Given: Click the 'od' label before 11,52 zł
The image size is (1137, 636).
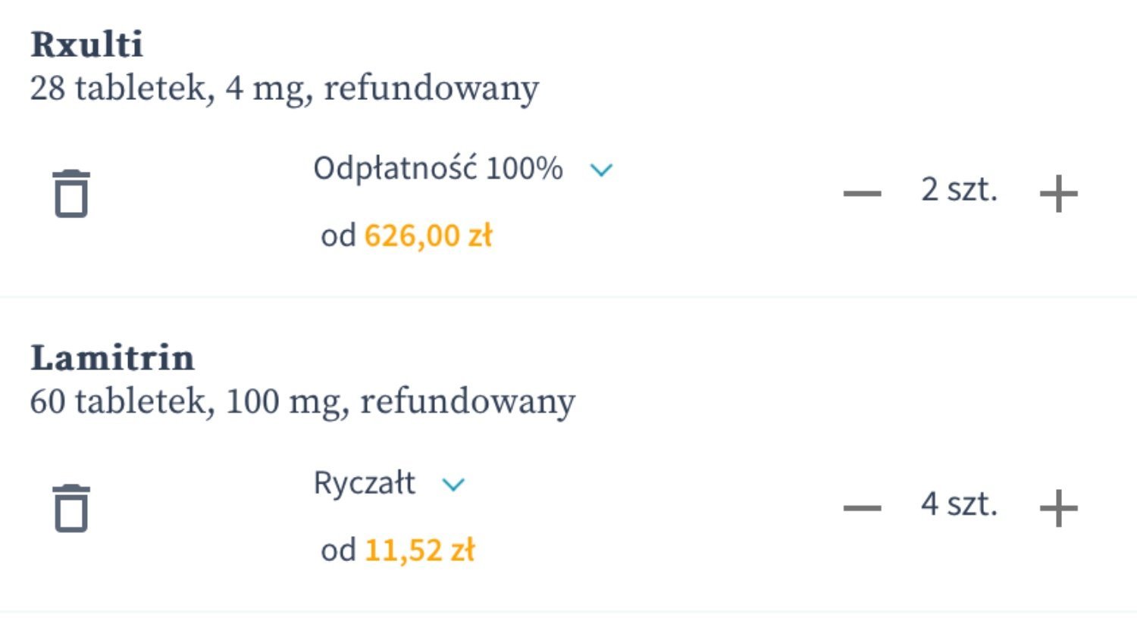Looking at the screenshot, I should click(338, 551).
